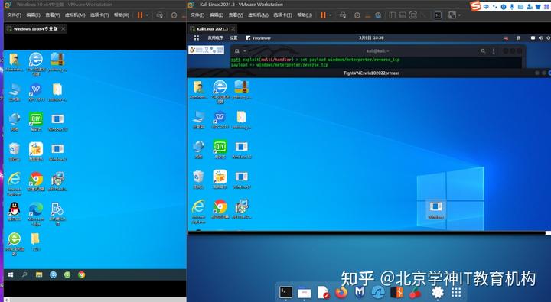Open File Explorer in Windows 10 VM taskbar

[x=39, y=275]
